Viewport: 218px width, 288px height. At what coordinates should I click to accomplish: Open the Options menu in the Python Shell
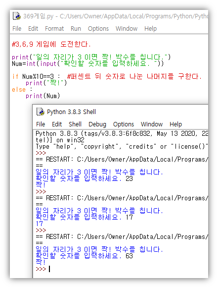(124, 124)
